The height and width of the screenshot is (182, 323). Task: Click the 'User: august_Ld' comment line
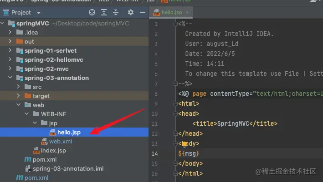(x=212, y=44)
